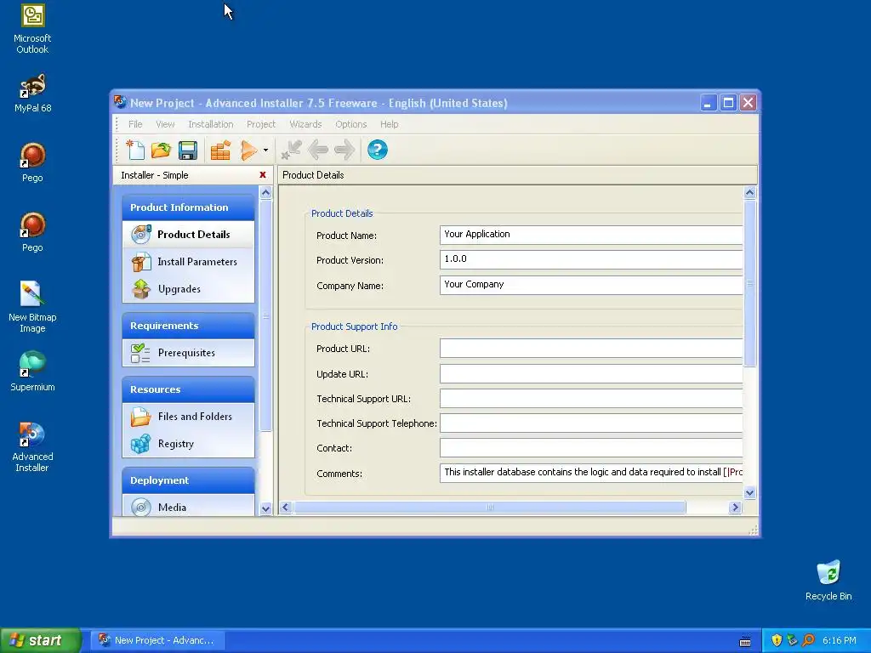Open the Project menu
The image size is (871, 653).
coord(261,124)
